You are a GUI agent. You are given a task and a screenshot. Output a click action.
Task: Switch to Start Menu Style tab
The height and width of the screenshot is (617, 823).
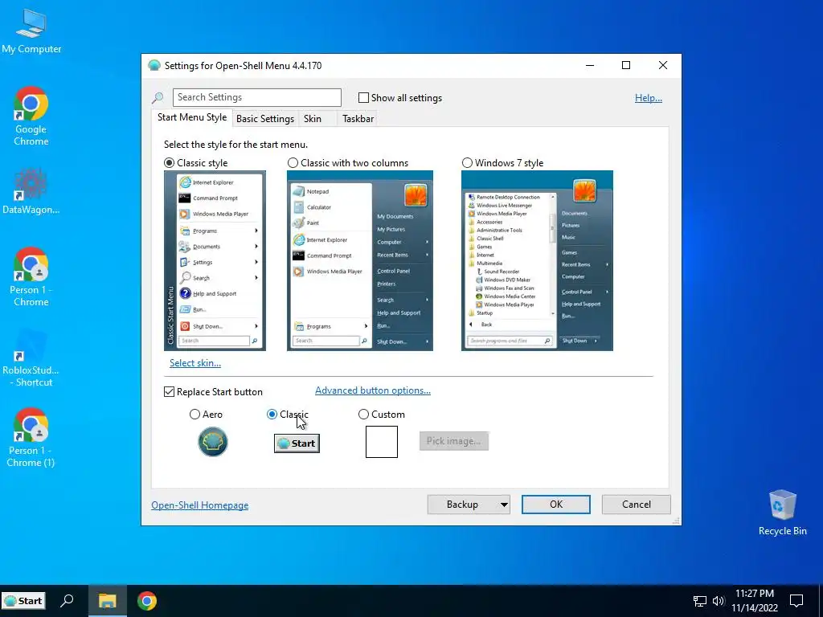(x=192, y=117)
